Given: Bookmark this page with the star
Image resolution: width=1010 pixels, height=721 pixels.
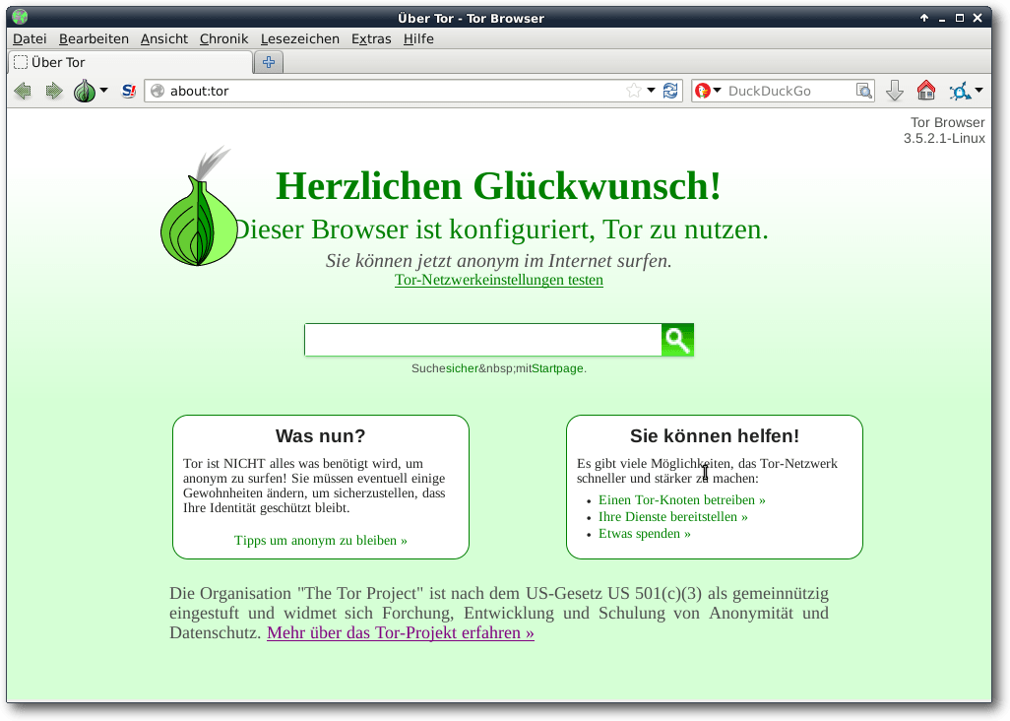Looking at the screenshot, I should click(x=634, y=91).
